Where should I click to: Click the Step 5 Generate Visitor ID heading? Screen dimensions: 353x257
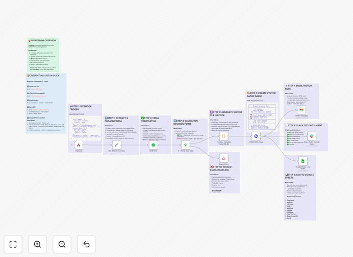point(226,113)
